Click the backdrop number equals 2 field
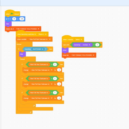Image resolution: width=129 pixels, height=129 pixels. pos(97,45)
